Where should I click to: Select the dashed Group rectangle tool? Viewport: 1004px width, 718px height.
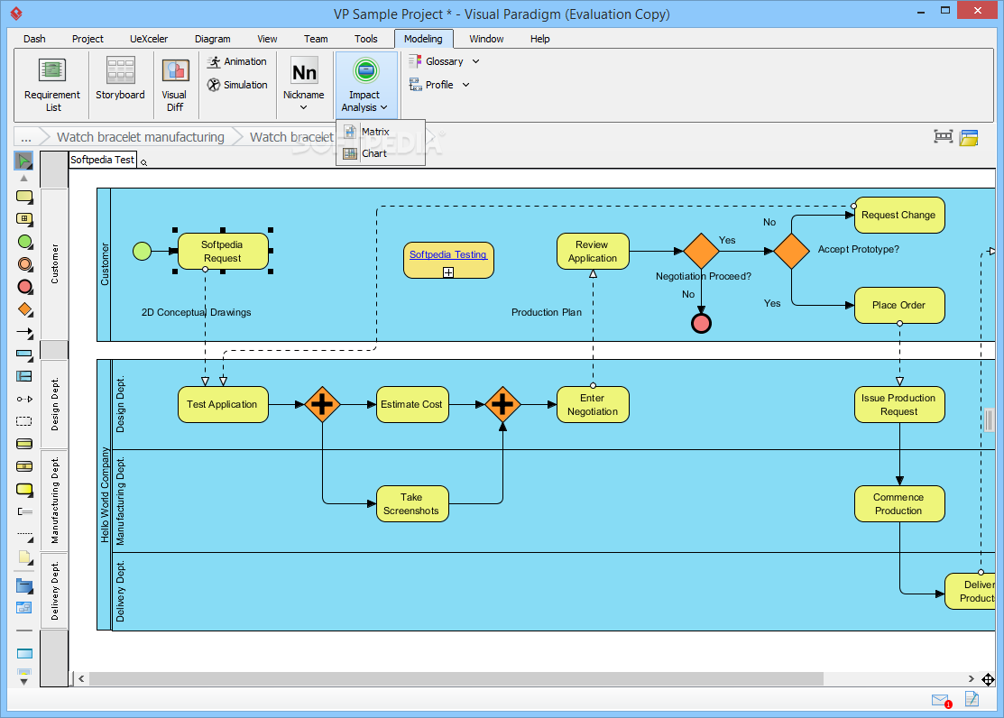point(23,421)
